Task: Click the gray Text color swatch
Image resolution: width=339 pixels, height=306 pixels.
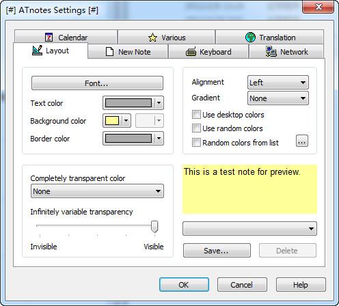Action: pyautogui.click(x=128, y=102)
